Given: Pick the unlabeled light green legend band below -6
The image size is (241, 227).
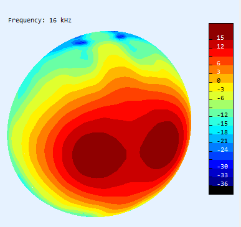Looking at the screenshot, I should (221, 104).
